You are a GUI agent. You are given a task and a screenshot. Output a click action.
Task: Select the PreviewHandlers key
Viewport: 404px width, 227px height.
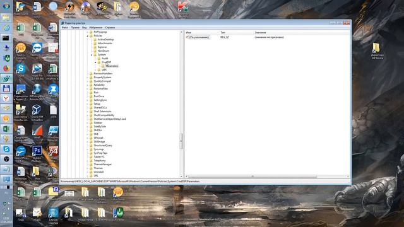(103, 74)
